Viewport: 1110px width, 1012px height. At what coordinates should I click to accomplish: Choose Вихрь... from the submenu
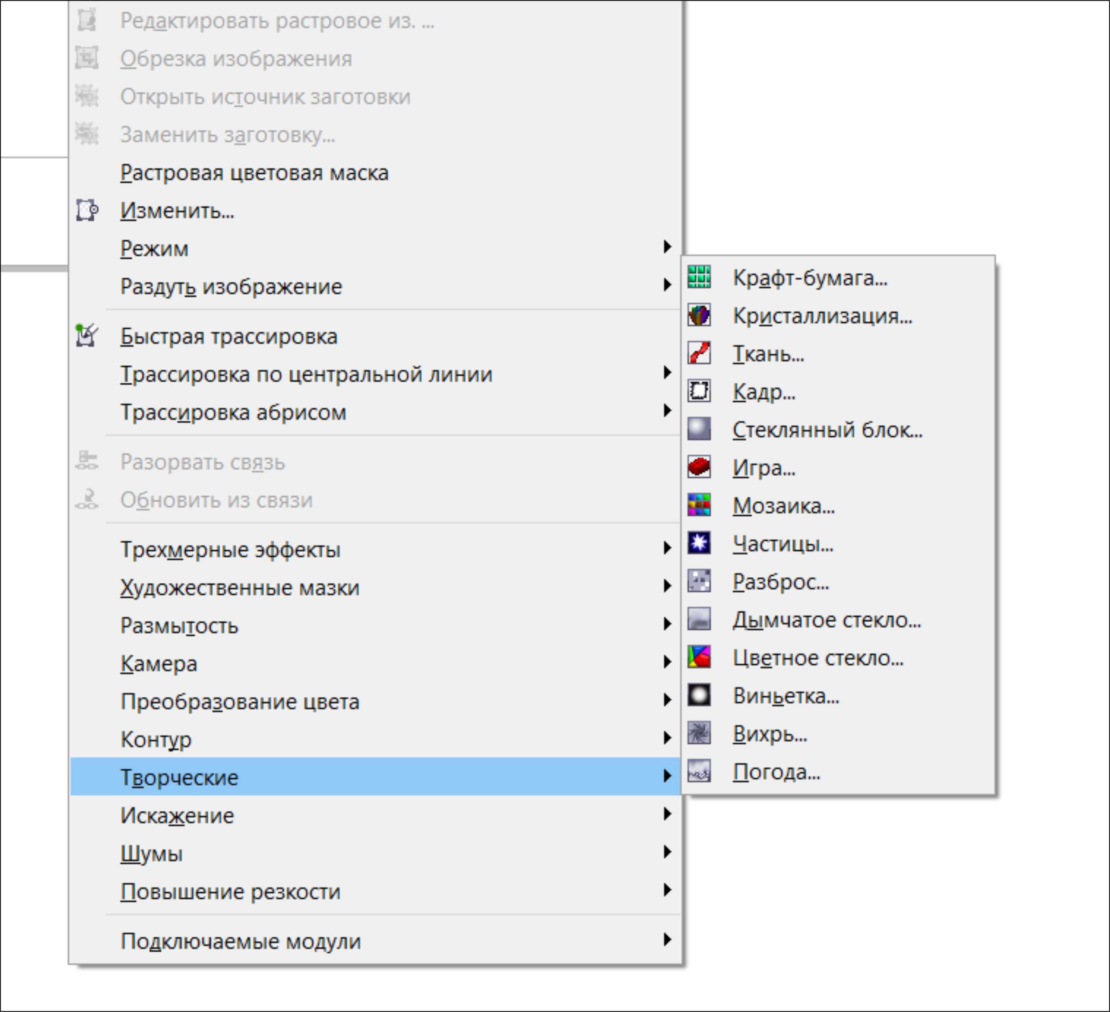coord(769,734)
